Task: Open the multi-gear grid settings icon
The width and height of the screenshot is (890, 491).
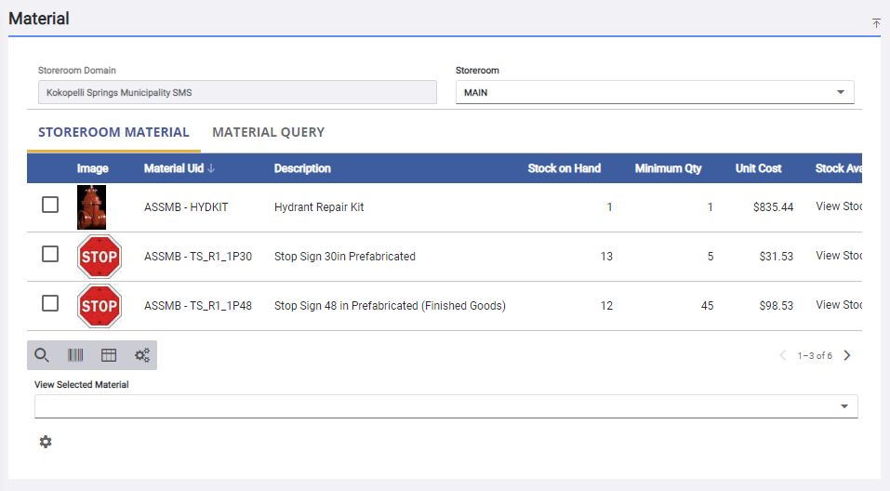Action: pyautogui.click(x=142, y=355)
